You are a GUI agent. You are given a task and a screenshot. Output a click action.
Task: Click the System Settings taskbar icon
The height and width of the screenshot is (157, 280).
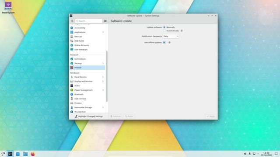(10, 154)
